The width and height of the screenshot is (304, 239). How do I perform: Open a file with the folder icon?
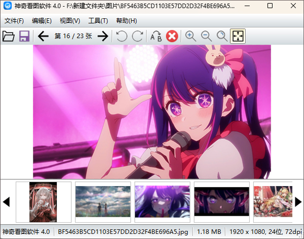coord(8,36)
